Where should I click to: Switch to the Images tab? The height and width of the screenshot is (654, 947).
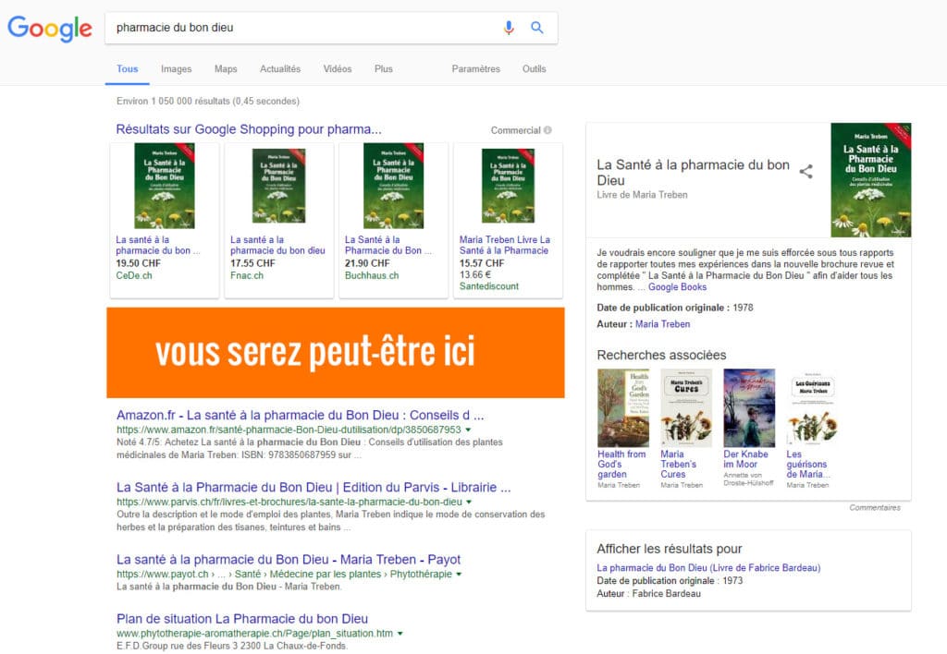pyautogui.click(x=177, y=68)
